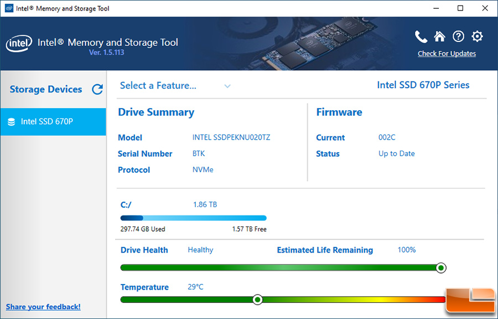
Task: Maximize the Memory and Storage Tool window
Action: 460,8
